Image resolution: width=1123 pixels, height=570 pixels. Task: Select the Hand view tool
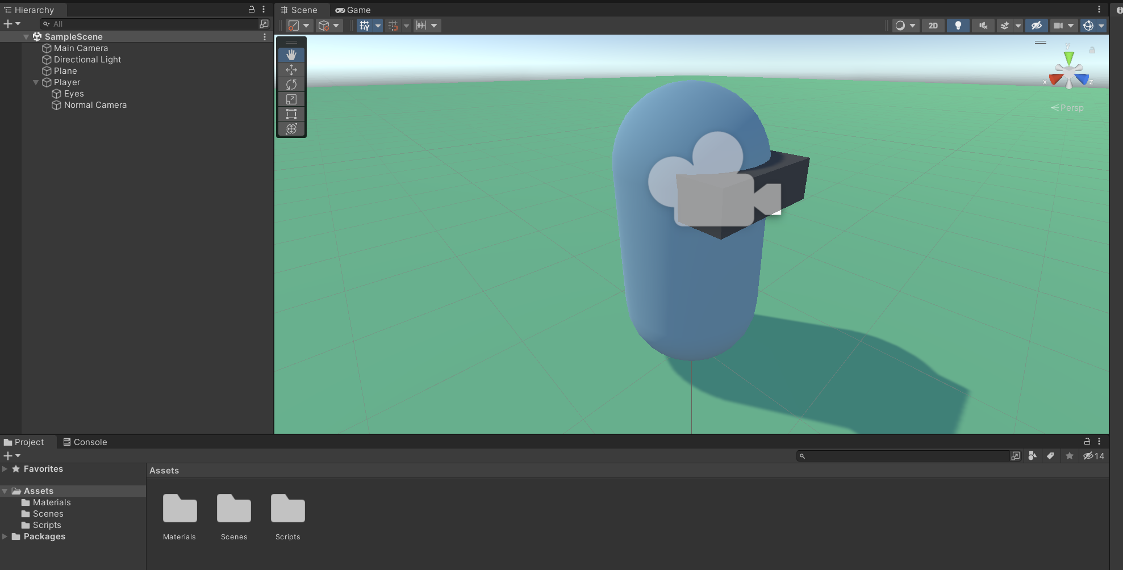point(291,55)
